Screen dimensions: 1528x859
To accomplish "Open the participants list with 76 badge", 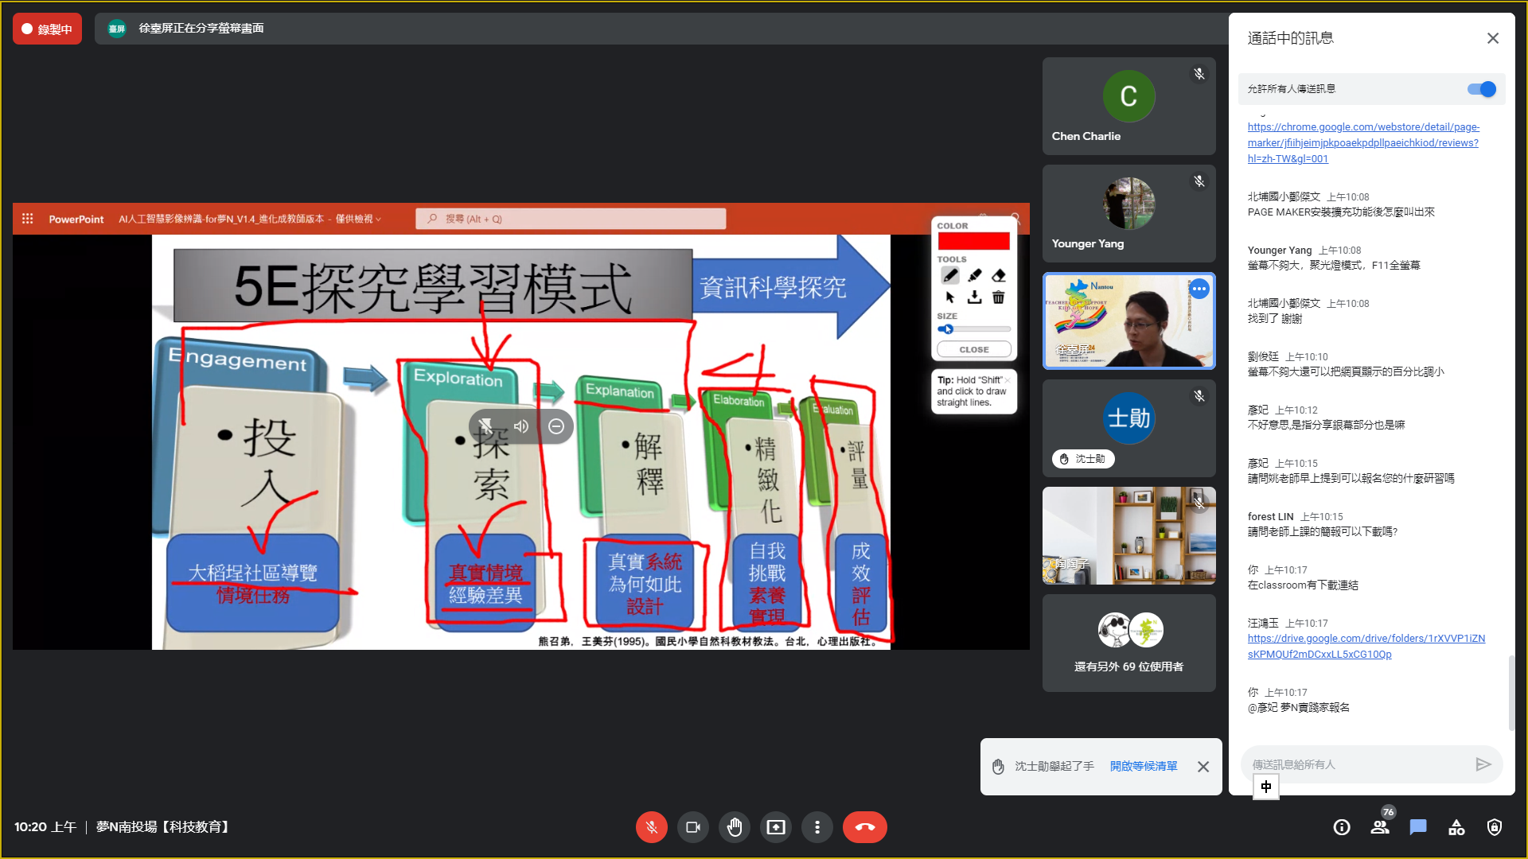I will (x=1380, y=827).
